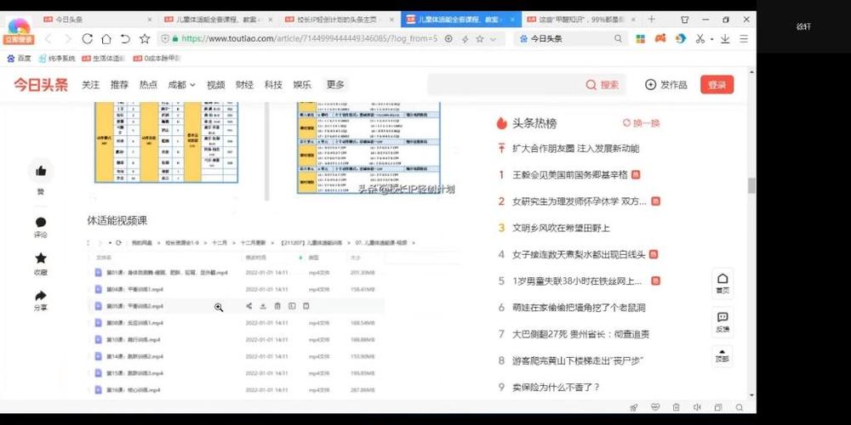Click the bookmark star inside address bar
Screen dimensions: 851x425
[480, 39]
